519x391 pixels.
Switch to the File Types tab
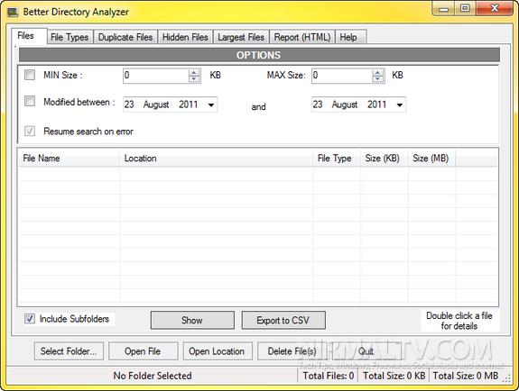click(70, 37)
